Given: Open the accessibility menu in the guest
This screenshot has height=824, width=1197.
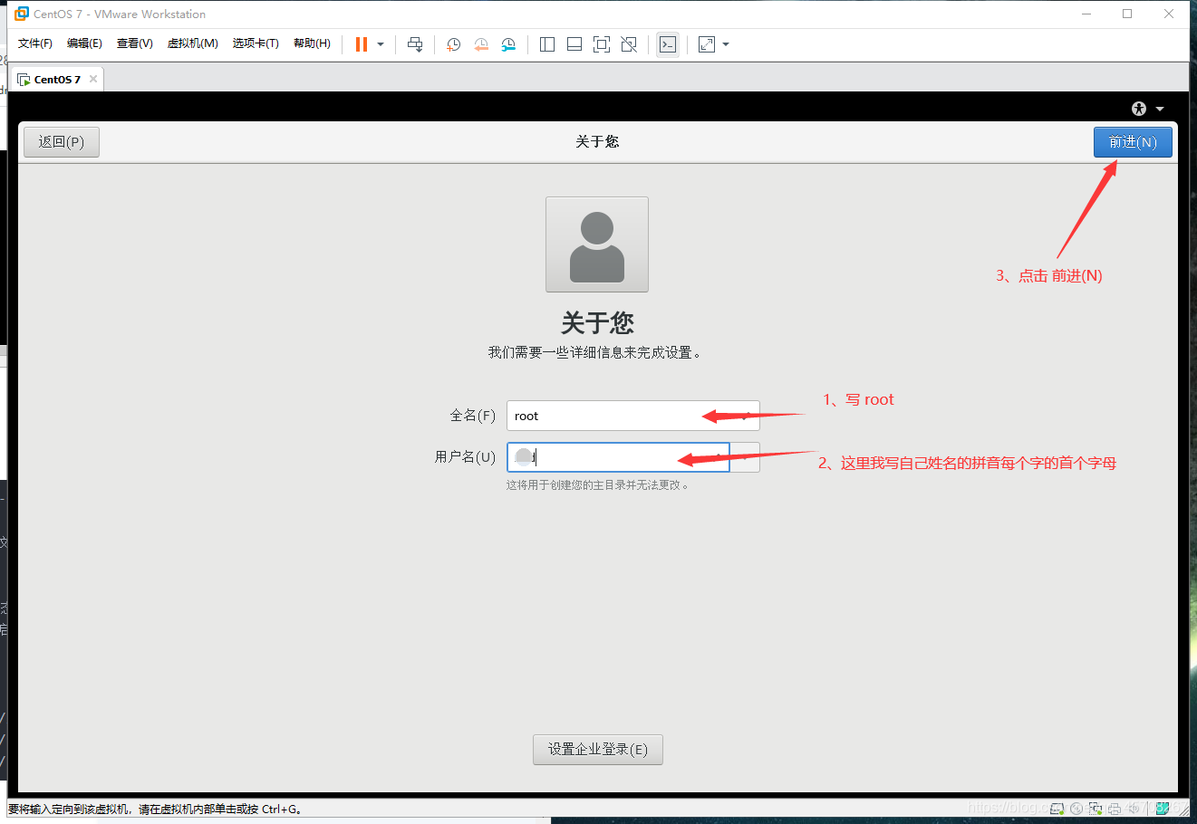Looking at the screenshot, I should (1138, 108).
